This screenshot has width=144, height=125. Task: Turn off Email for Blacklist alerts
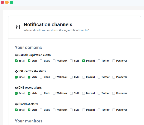coord(16,110)
